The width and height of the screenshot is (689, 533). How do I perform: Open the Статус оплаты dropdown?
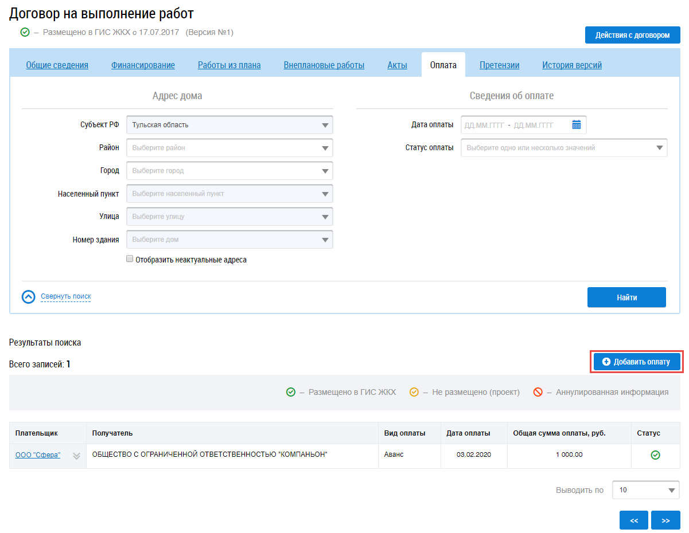[564, 148]
